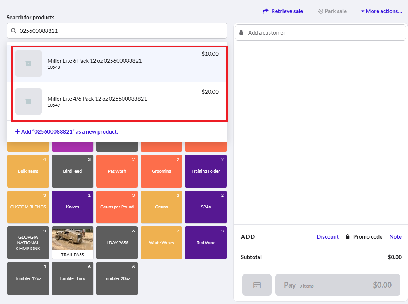
Task: Click the Discount link
Action: (x=328, y=236)
